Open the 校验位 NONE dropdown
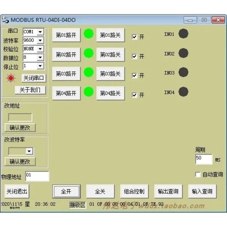Image resolution: width=227 pixels, height=227 pixels. [x=40, y=49]
